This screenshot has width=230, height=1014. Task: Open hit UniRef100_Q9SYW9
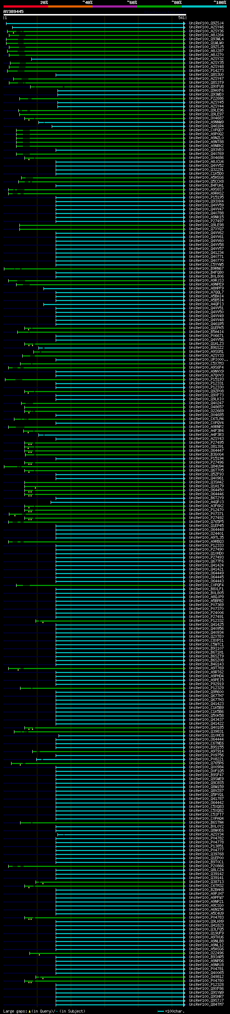click(206, 992)
